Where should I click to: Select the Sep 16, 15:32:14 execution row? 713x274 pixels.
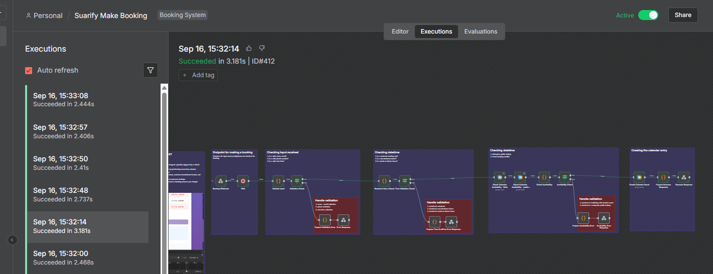[87, 227]
